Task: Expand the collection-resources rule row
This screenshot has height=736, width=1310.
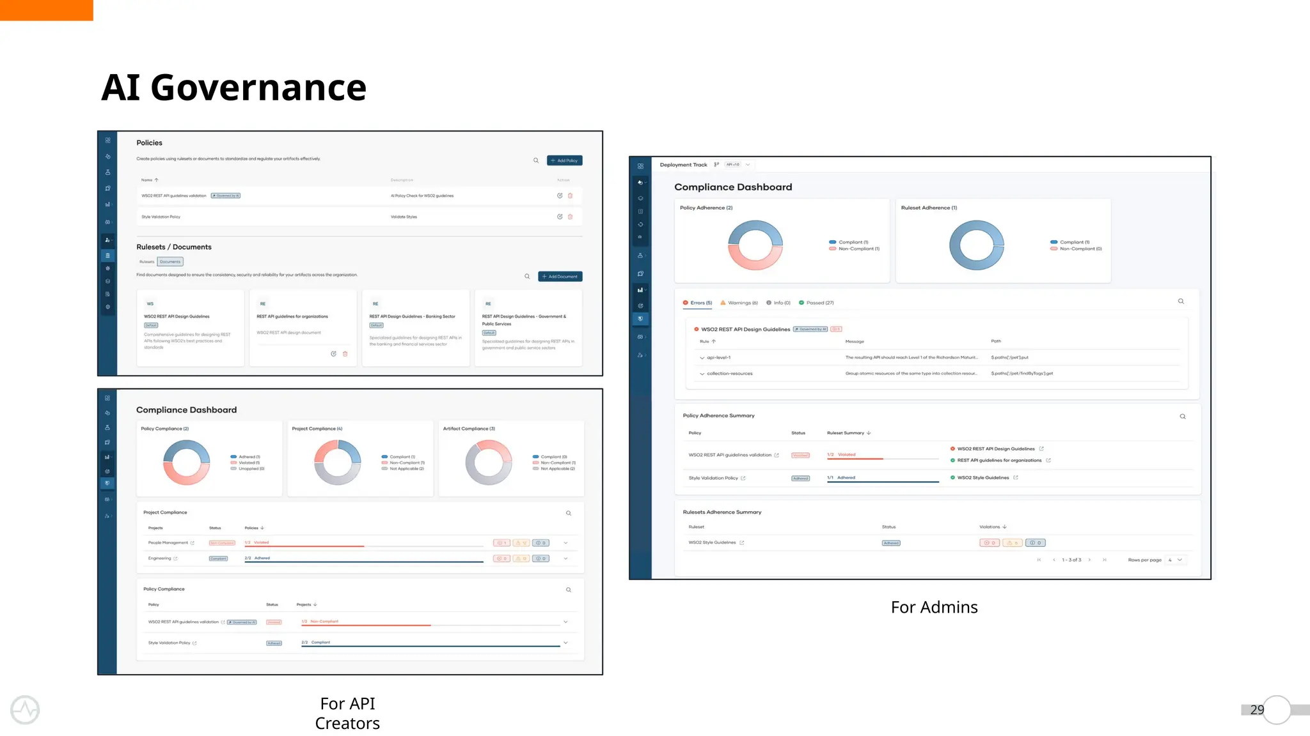Action: [702, 374]
